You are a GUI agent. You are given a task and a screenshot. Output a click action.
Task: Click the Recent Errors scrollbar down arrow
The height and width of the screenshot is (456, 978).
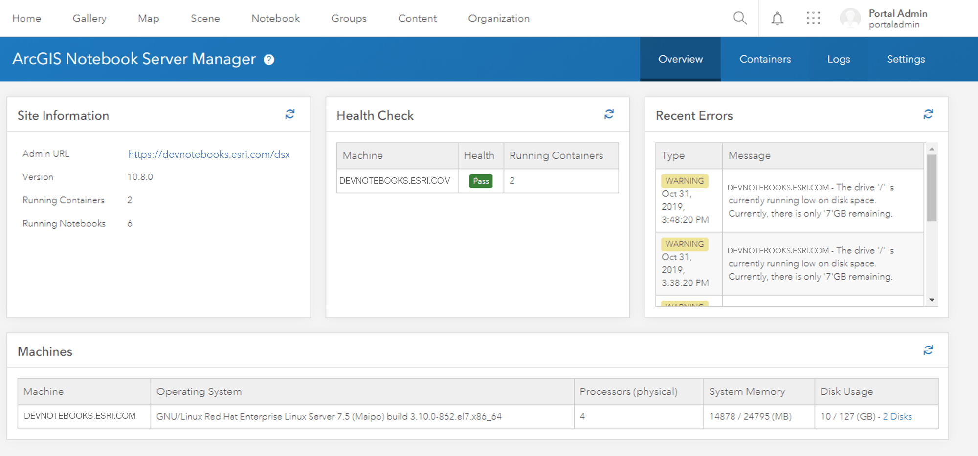tap(932, 299)
